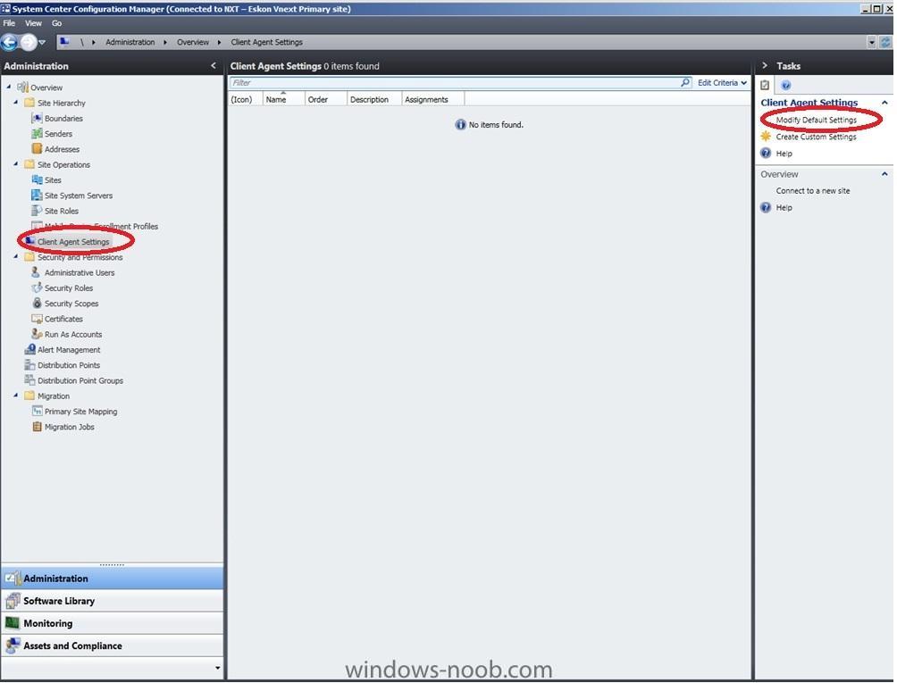The image size is (897, 683).
Task: Open Security Roles icon
Action: (37, 287)
